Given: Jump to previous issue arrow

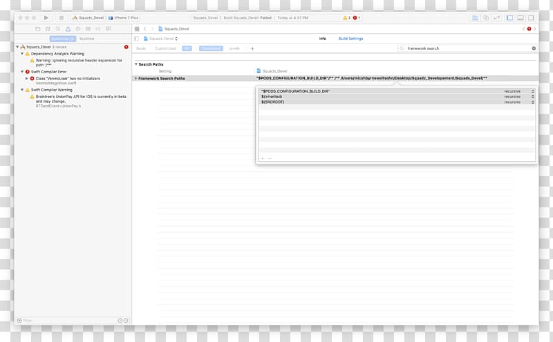Looking at the screenshot, I should click(523, 29).
